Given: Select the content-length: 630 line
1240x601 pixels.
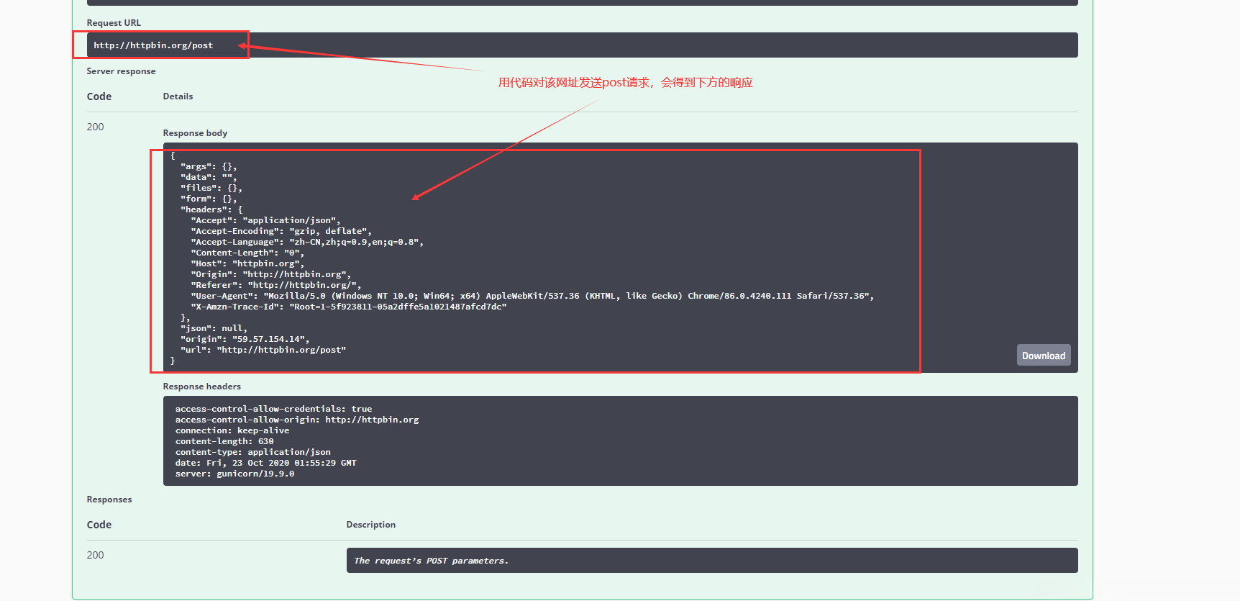Looking at the screenshot, I should pyautogui.click(x=224, y=441).
